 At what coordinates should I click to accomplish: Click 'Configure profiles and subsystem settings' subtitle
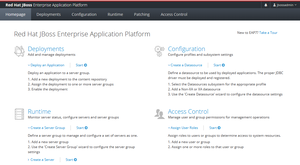point(201,55)
